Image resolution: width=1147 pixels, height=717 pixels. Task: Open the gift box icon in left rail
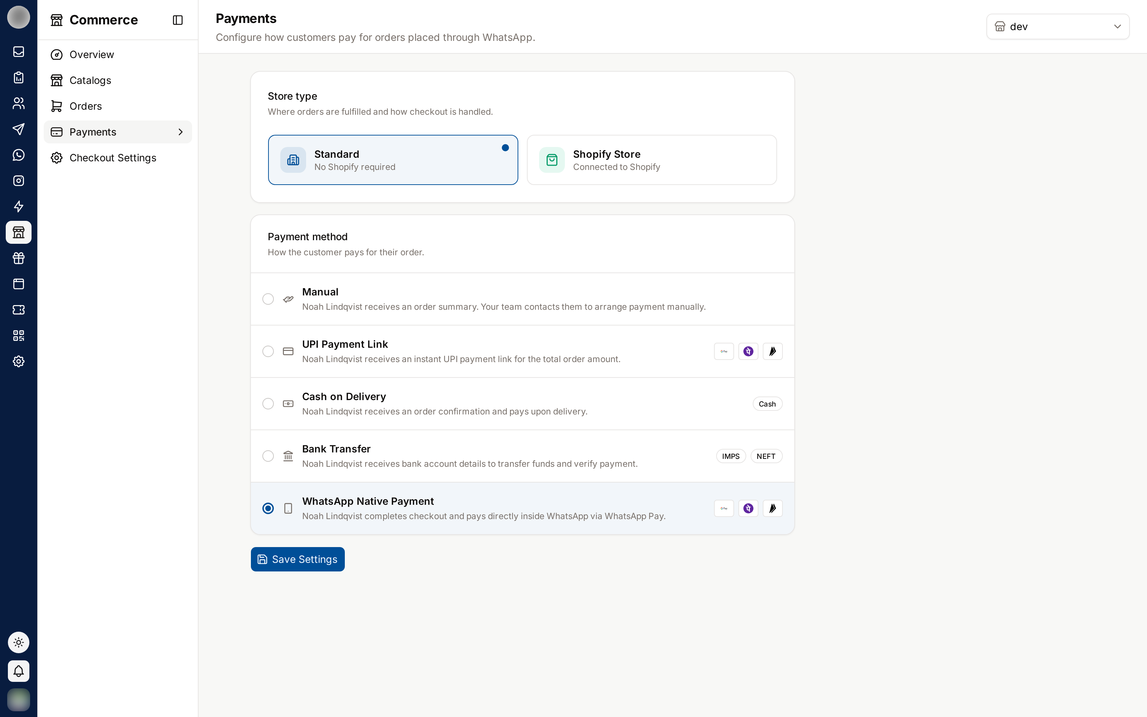tap(19, 258)
